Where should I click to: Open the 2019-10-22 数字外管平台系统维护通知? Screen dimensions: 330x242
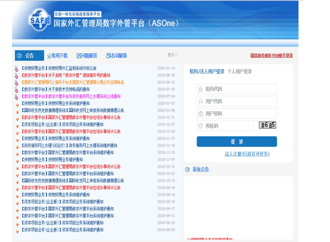click(68, 174)
